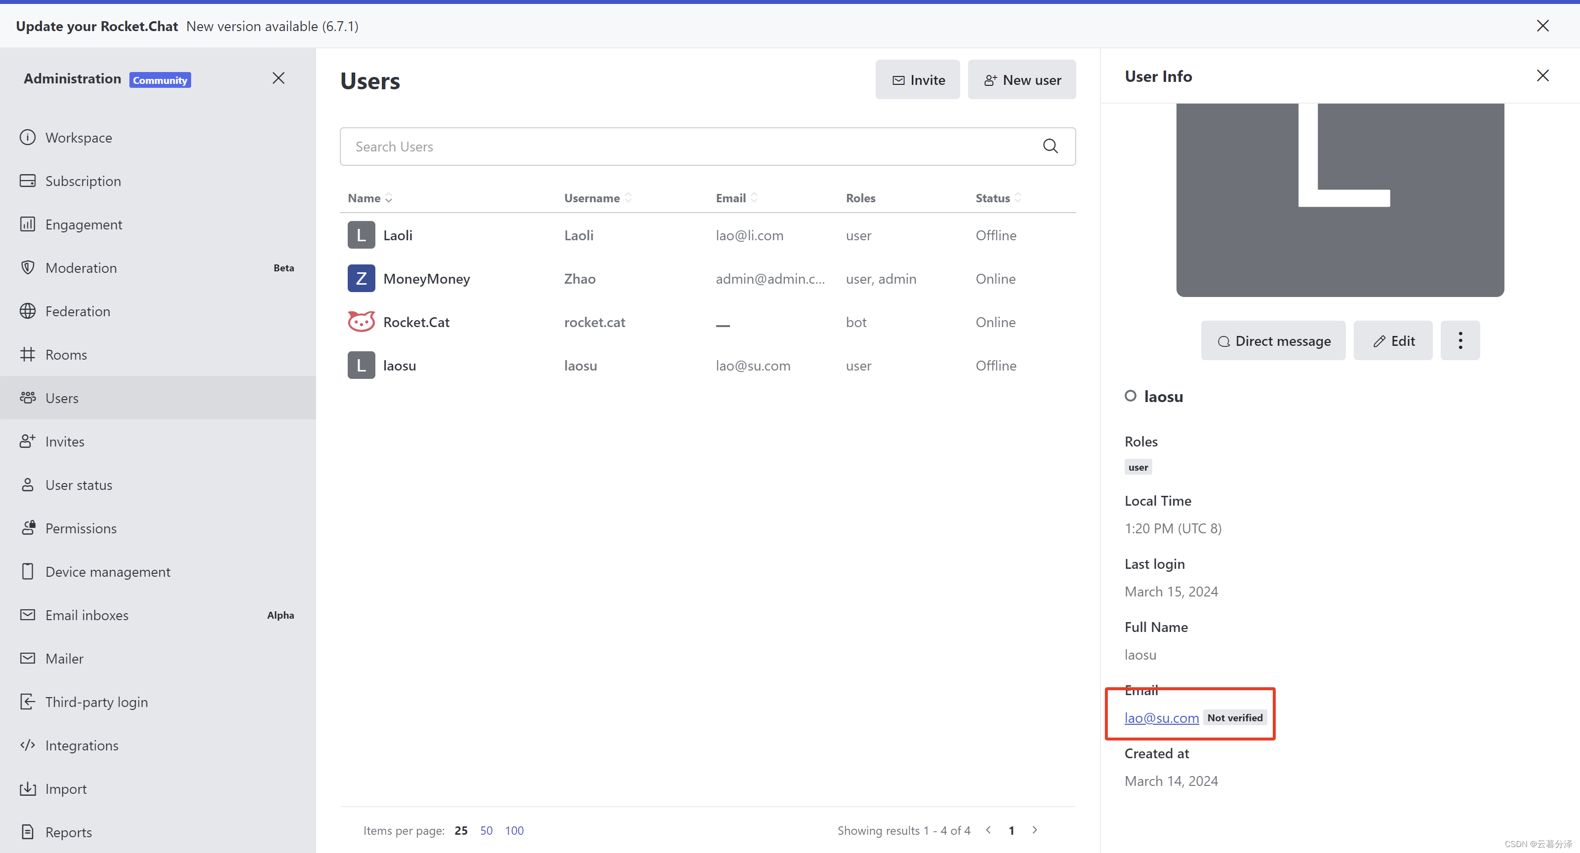Sort users by Name column

pyautogui.click(x=370, y=198)
